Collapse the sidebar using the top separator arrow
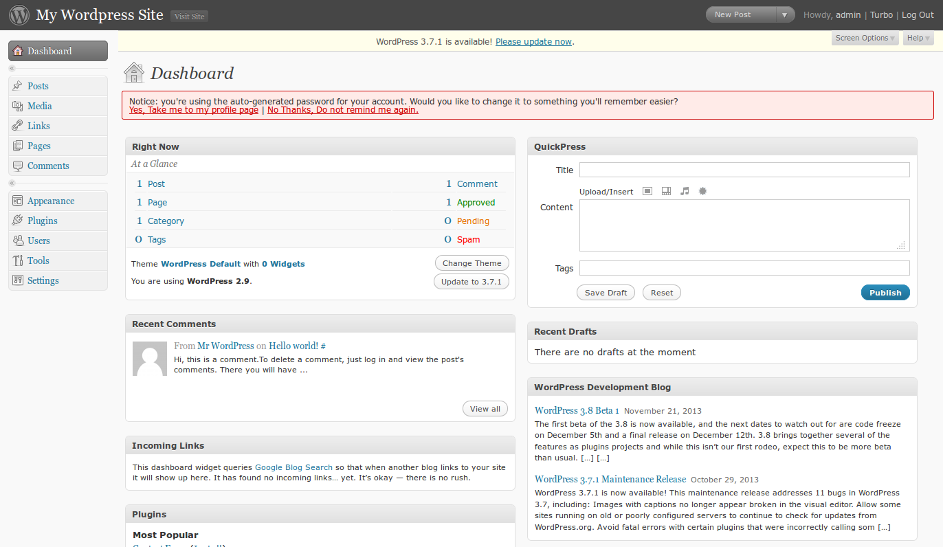The image size is (943, 547). click(12, 69)
